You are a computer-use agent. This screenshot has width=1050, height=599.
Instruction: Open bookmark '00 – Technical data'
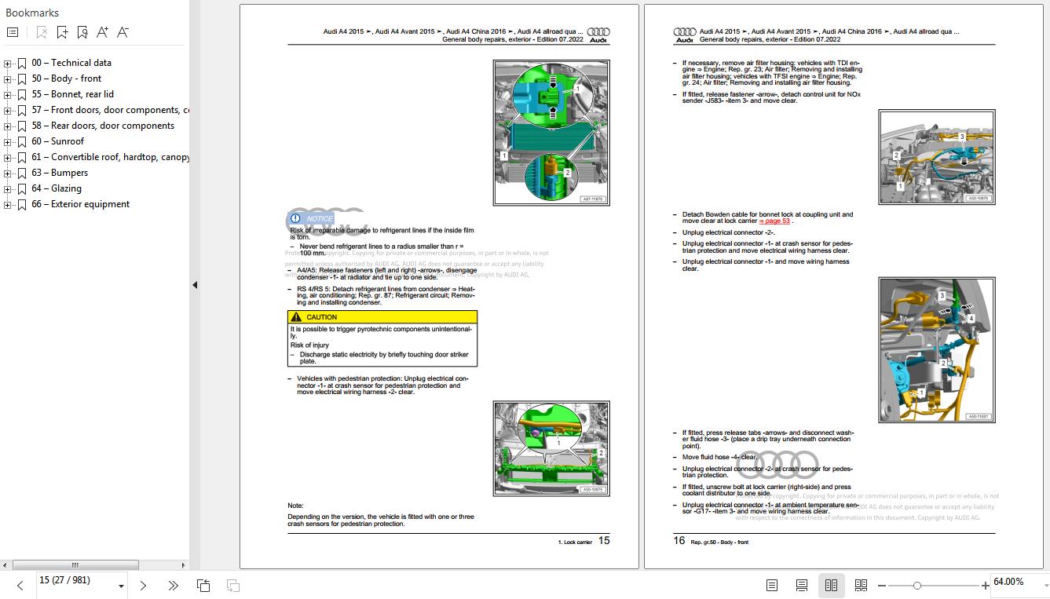coord(71,63)
